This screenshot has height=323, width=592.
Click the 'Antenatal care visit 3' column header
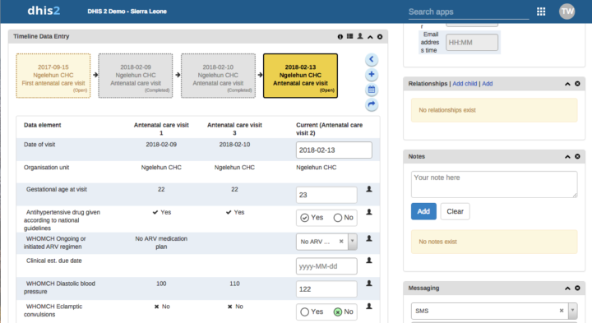pos(234,129)
